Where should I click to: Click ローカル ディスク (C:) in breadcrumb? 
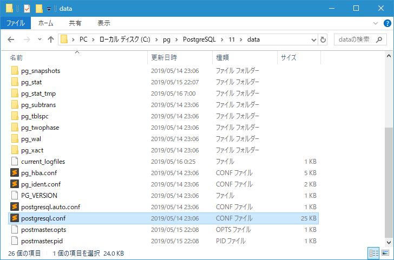click(124, 39)
